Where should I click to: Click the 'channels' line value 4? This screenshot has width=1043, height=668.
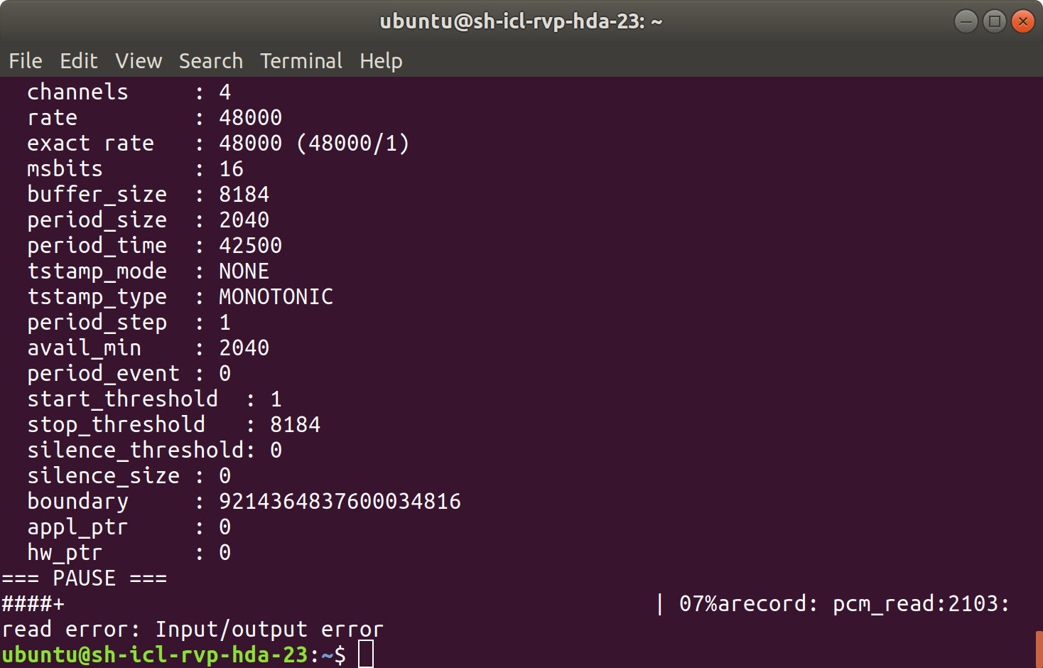(x=225, y=92)
